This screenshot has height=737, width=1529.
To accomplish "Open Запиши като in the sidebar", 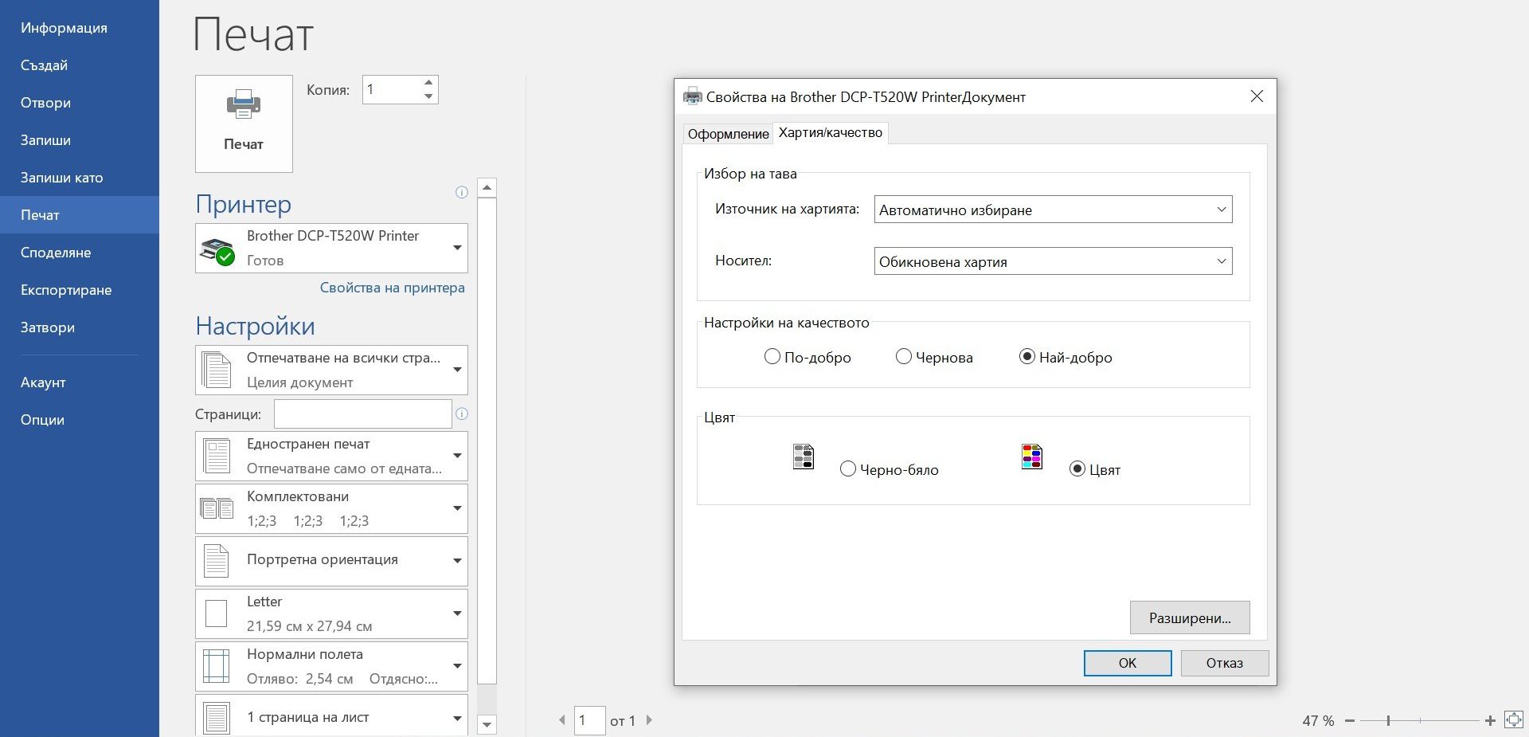I will coord(62,178).
